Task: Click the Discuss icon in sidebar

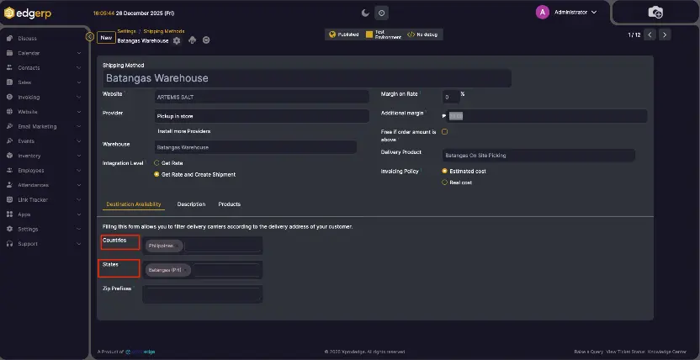Action: [x=9, y=39]
